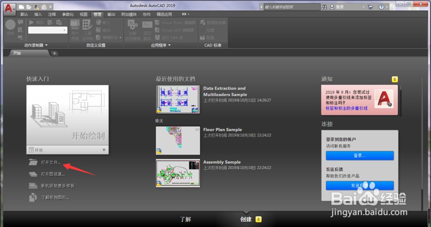Switch to the 插入 ribbon tab
The image size is (431, 227).
click(x=38, y=14)
